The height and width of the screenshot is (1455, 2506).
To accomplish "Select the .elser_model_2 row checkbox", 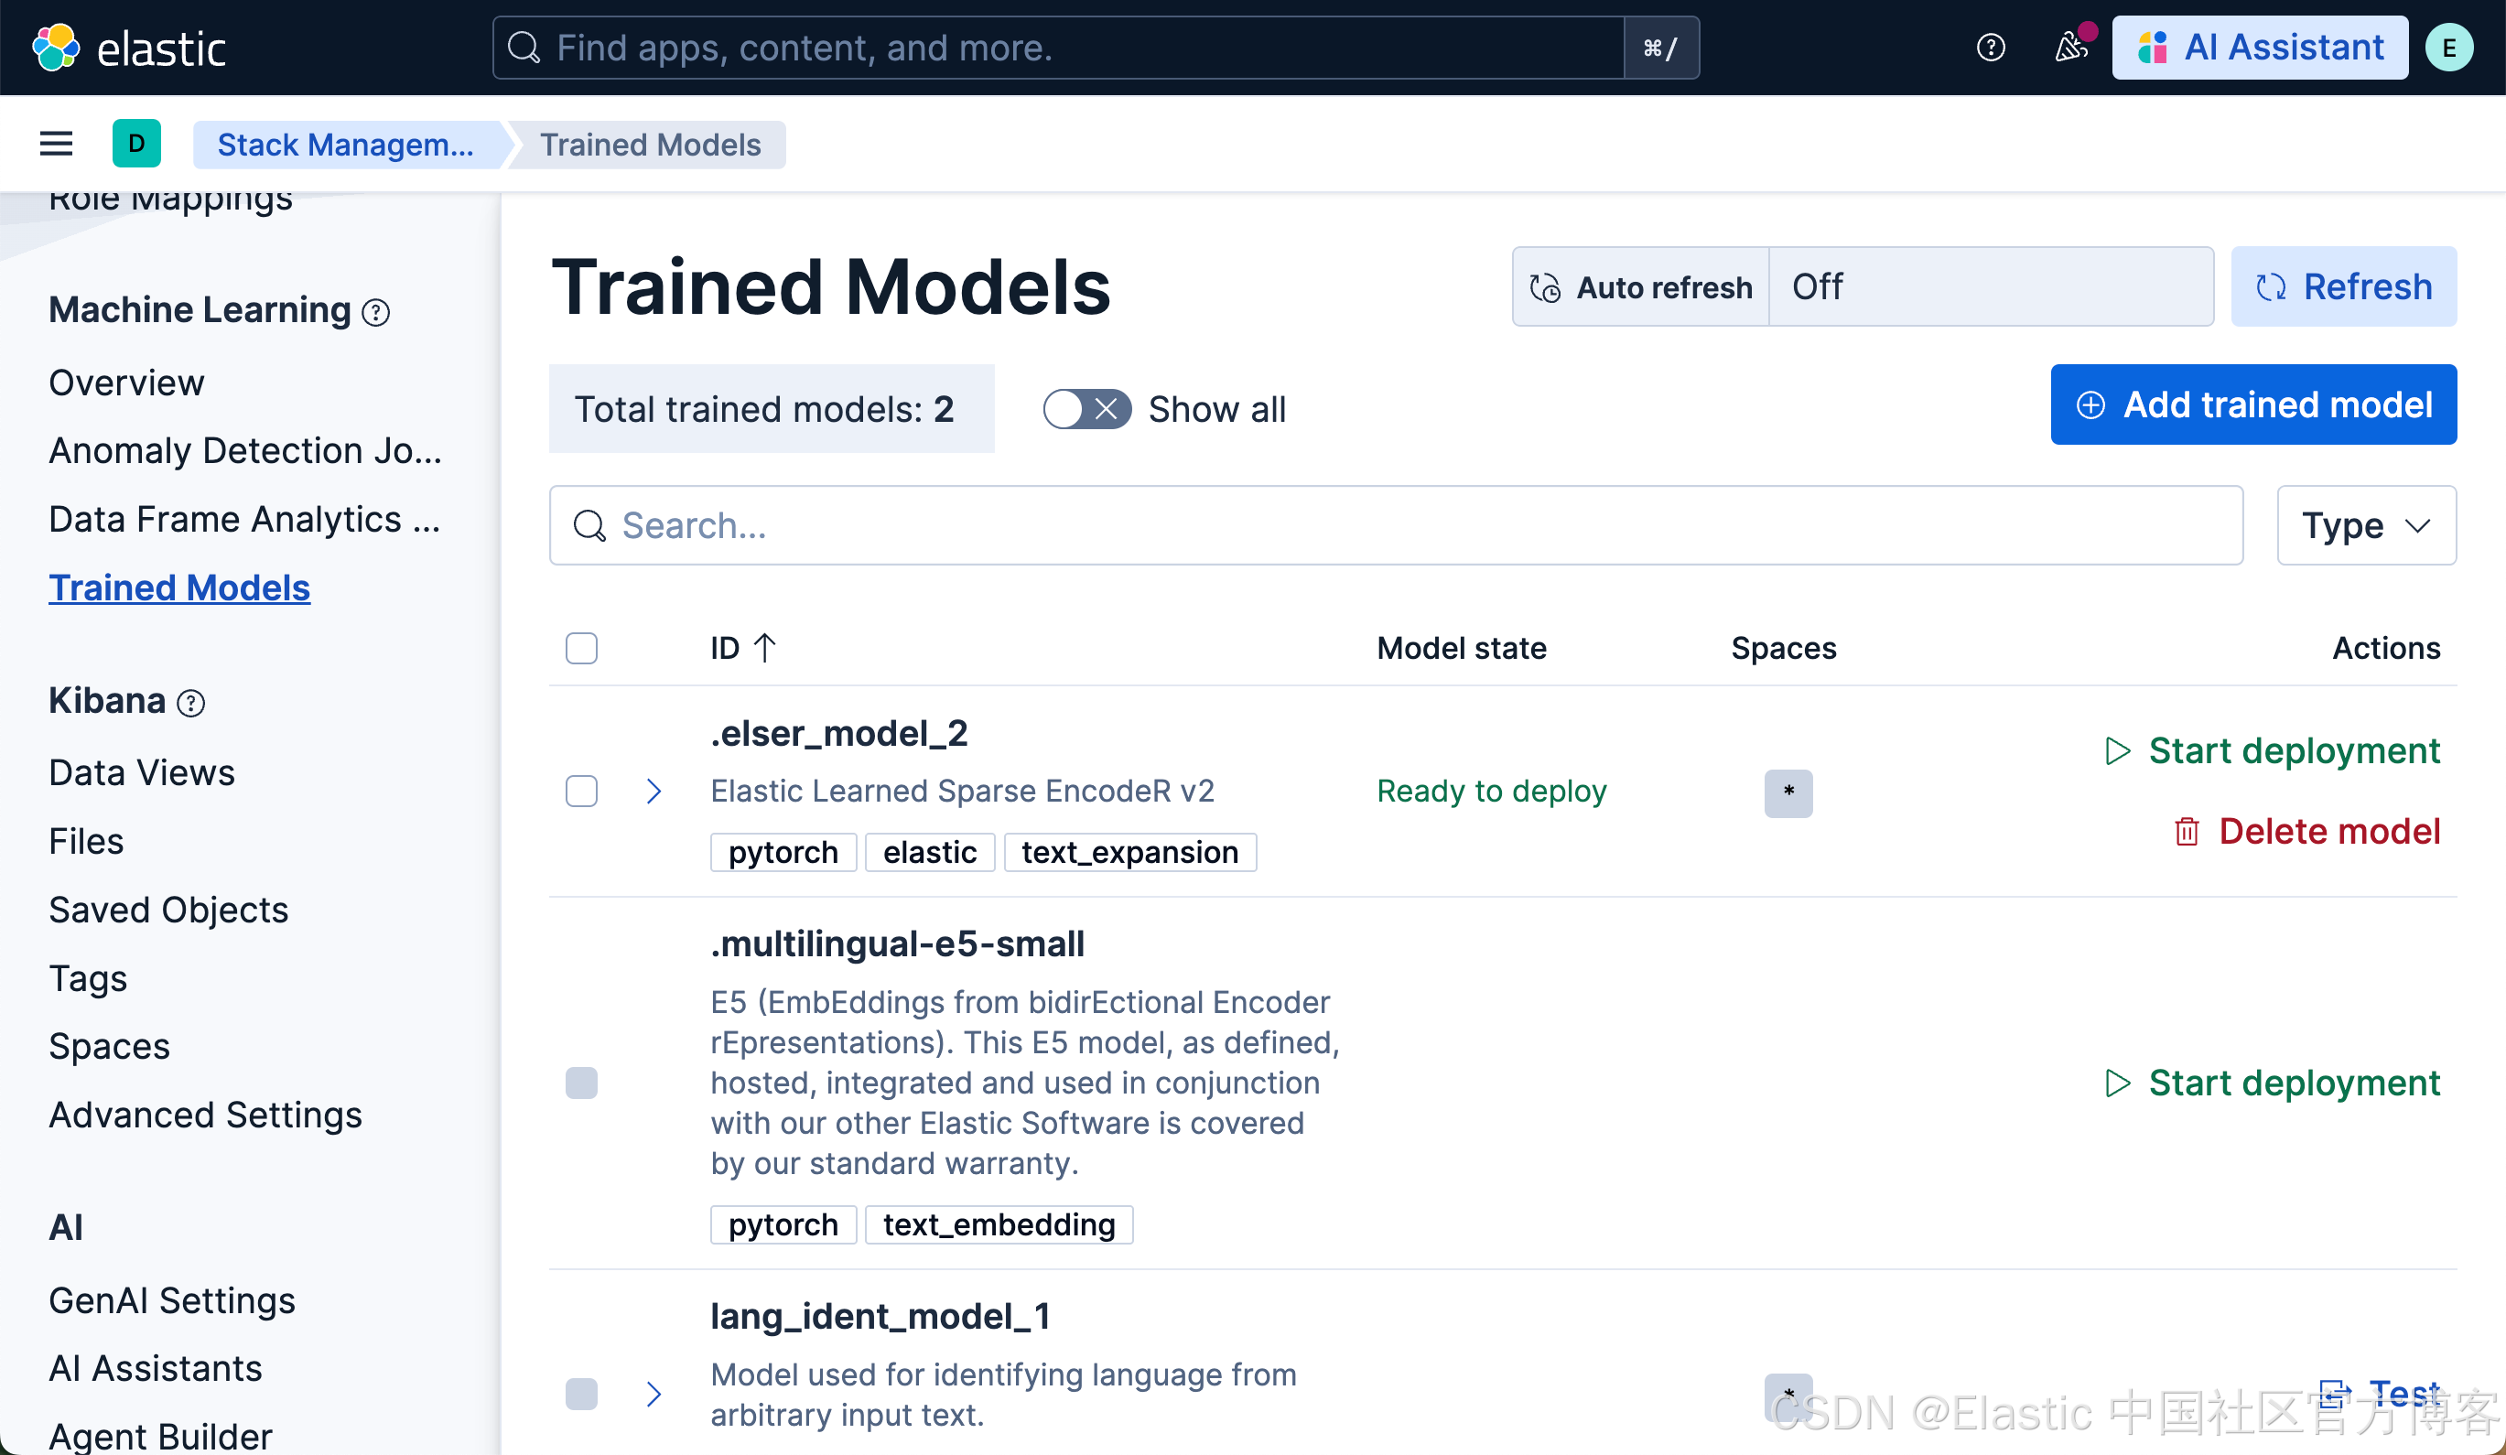I will [582, 792].
